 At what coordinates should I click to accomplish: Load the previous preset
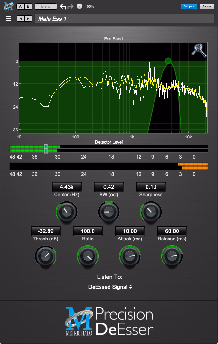(x=21, y=19)
